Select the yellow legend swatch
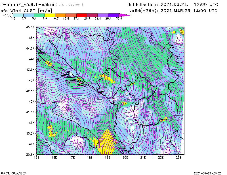The image size is (227, 175). tap(50, 15)
